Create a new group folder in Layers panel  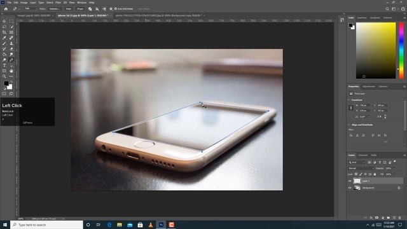[x=389, y=218]
